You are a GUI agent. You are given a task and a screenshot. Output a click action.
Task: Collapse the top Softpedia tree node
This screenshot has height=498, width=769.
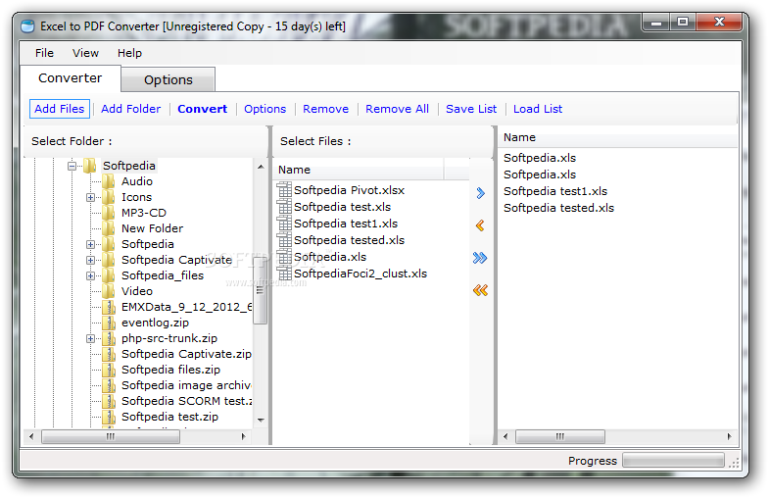pyautogui.click(x=72, y=167)
